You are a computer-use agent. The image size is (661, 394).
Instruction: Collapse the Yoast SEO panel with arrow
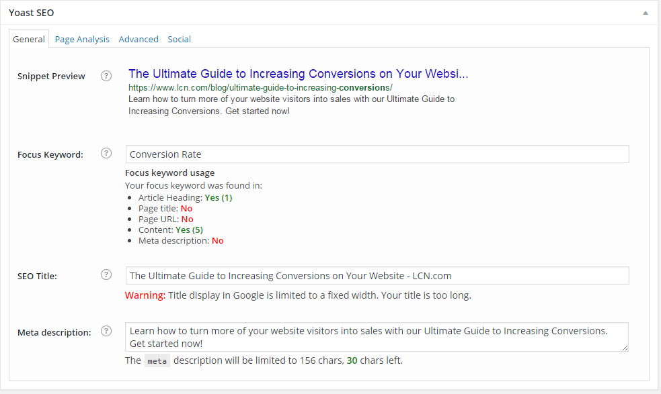pos(646,13)
